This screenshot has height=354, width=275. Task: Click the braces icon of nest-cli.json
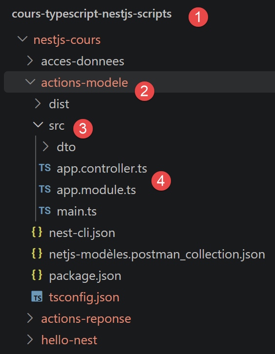coord(37,232)
